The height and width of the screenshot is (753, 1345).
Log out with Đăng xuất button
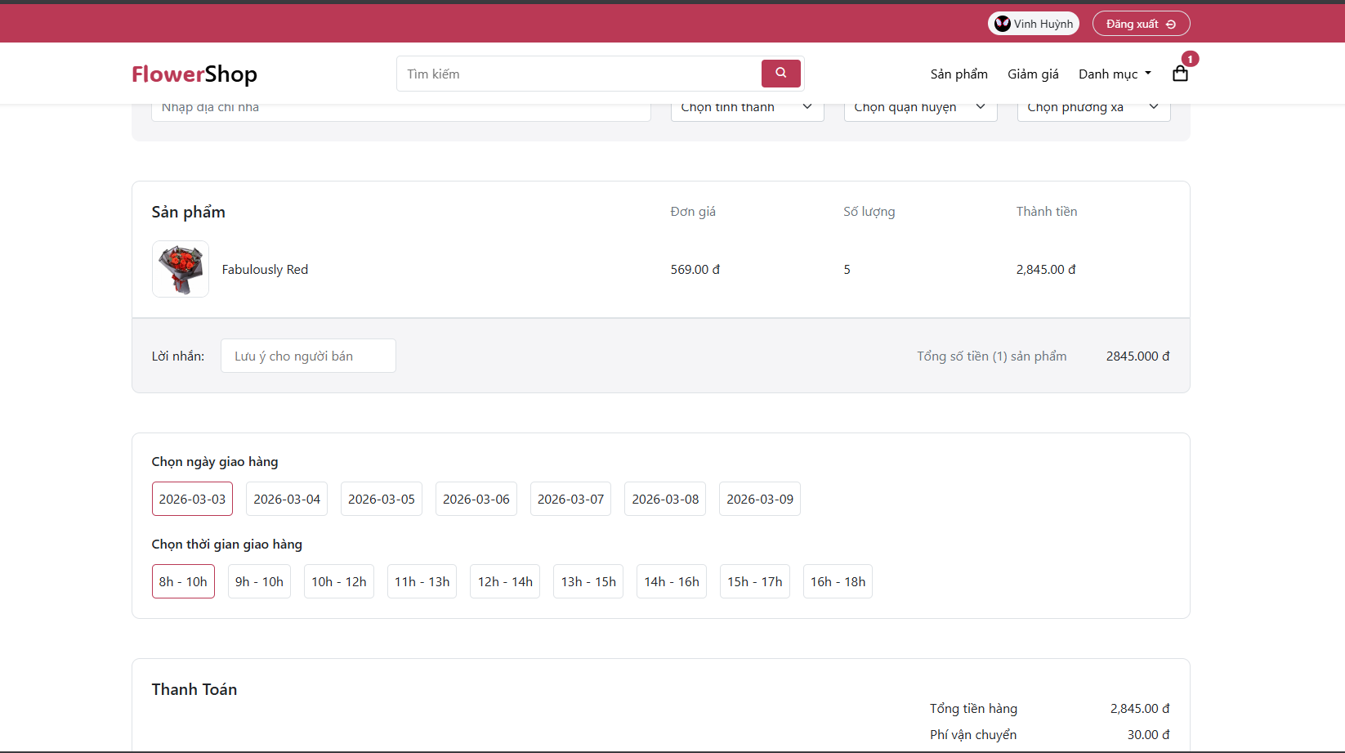(1141, 24)
